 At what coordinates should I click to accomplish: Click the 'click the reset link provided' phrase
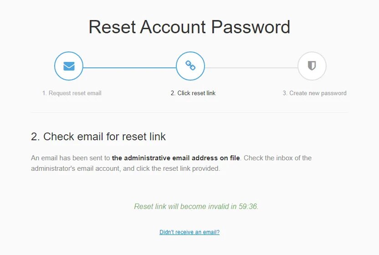point(178,168)
